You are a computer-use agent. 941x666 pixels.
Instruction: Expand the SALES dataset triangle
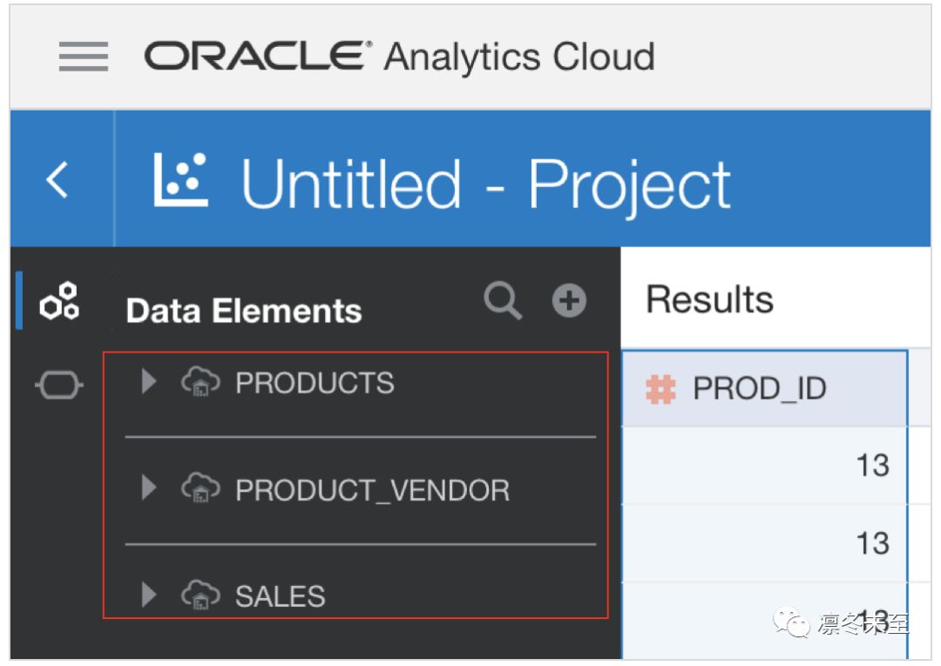(x=148, y=594)
